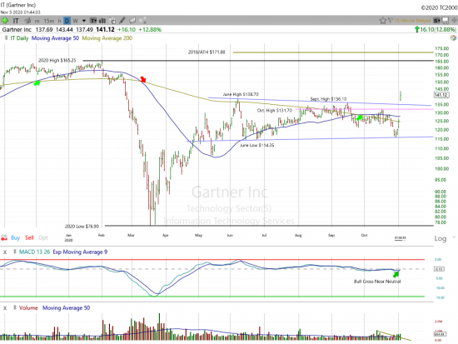This screenshot has width=458, height=344.
Task: Open the data feed dropdown right toolbar
Action: click(x=436, y=21)
